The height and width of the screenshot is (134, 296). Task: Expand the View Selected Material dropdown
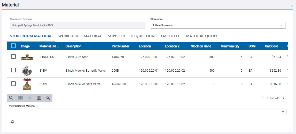point(283,112)
